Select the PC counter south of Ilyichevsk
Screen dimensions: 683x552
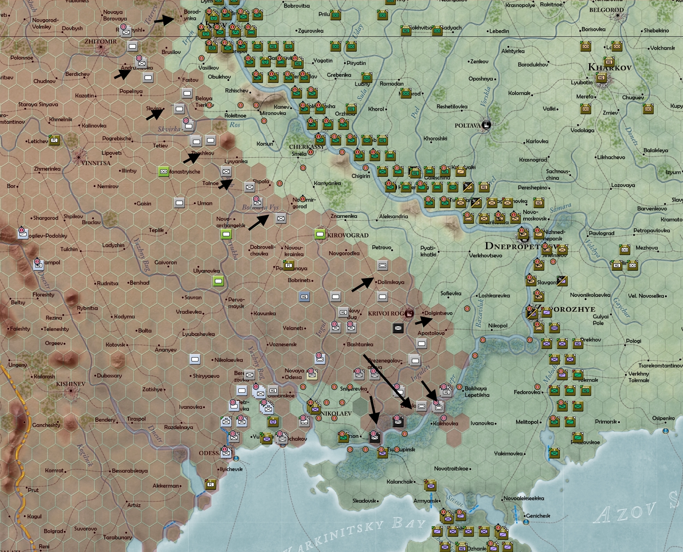click(x=211, y=484)
